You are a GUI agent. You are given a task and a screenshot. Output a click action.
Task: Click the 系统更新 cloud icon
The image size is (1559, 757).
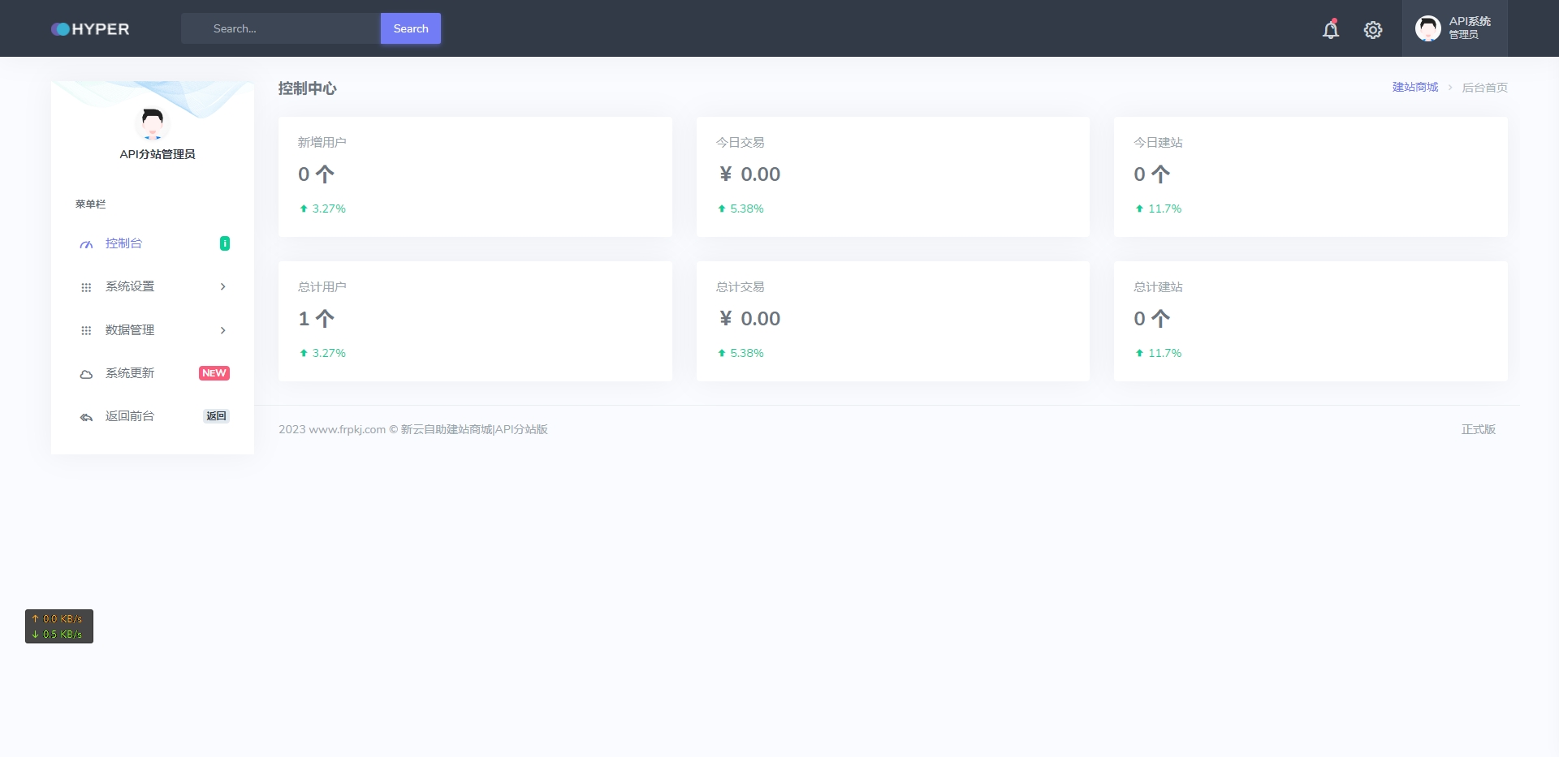pos(86,374)
